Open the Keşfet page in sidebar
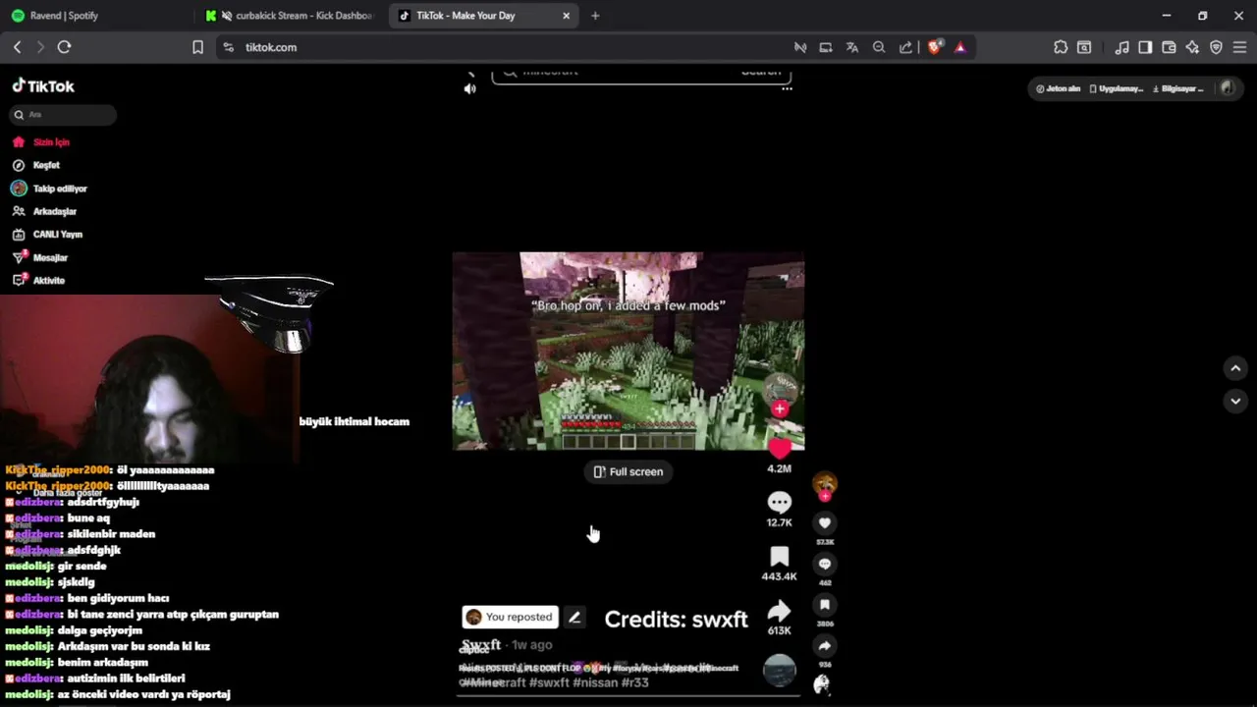This screenshot has width=1257, height=707. 36,165
